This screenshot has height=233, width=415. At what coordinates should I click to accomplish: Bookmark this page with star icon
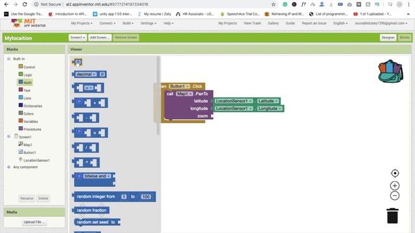coord(274,5)
